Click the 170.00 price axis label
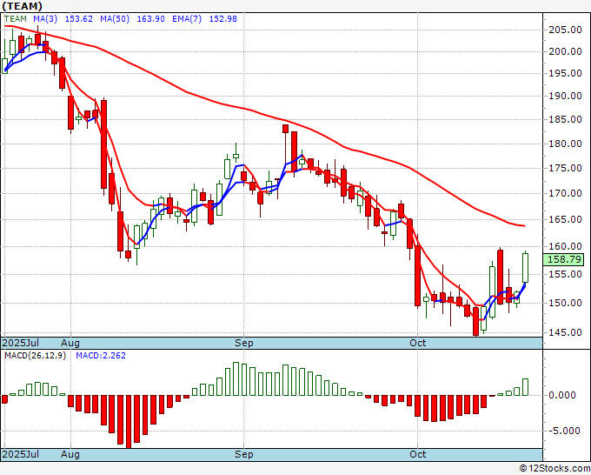Viewport: 591px width, 475px height. [566, 193]
